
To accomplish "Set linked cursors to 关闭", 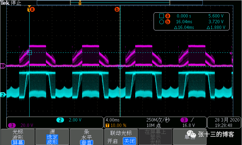I will [129, 141].
